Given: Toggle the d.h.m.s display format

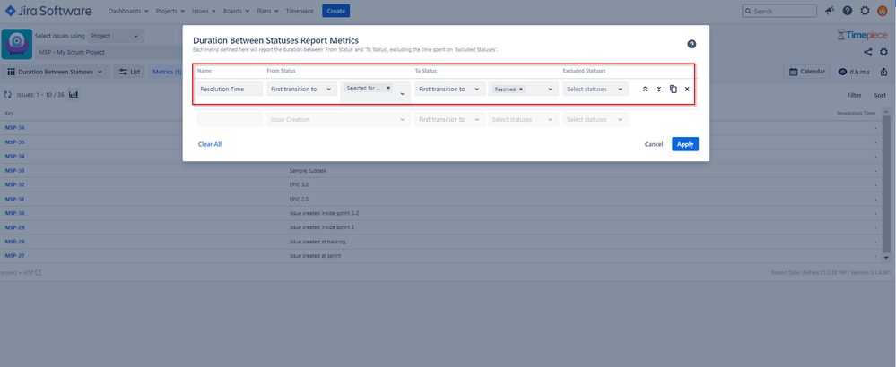Looking at the screenshot, I should (854, 72).
